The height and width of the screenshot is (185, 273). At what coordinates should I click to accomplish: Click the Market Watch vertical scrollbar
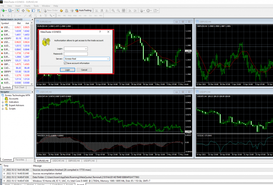tap(32, 53)
